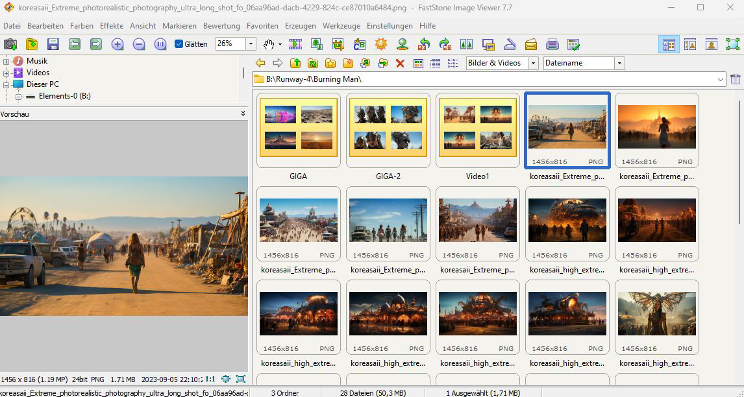
Task: Switch to thumbnail view mode icon
Action: point(418,63)
